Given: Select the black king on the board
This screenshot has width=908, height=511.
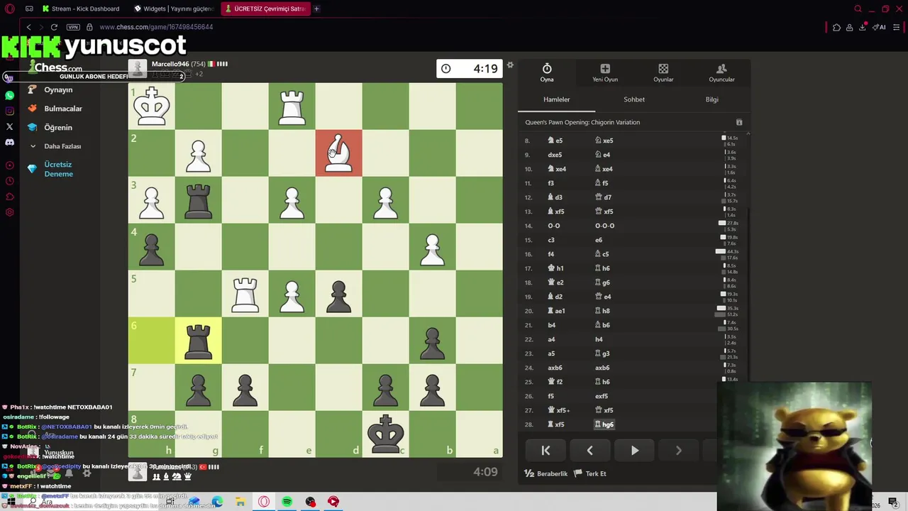Looking at the screenshot, I should (385, 434).
